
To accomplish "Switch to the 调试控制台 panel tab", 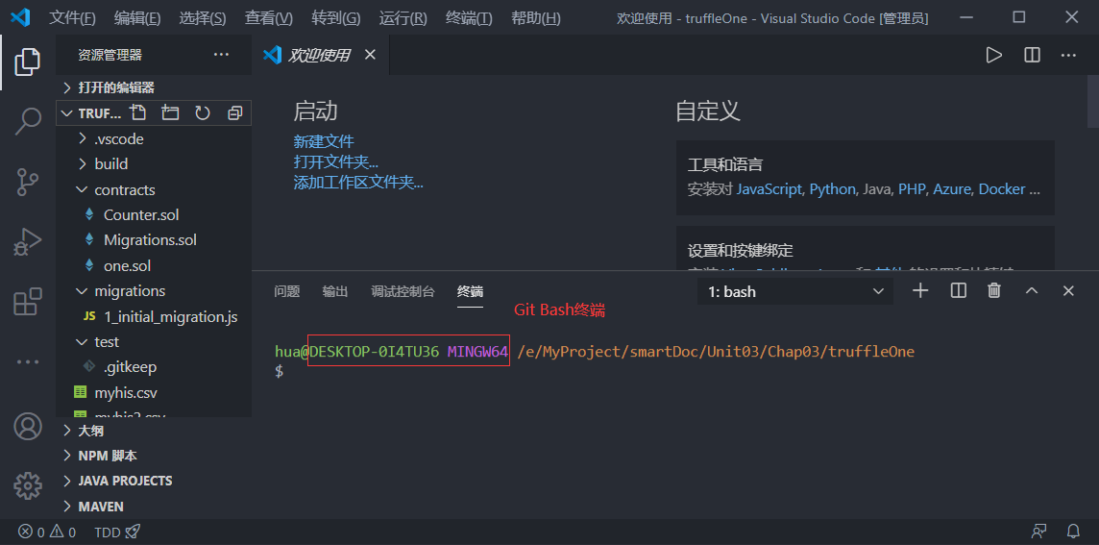I will point(403,291).
